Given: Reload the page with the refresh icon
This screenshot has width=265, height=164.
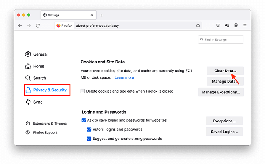Looking at the screenshot, I should pyautogui.click(x=38, y=25).
